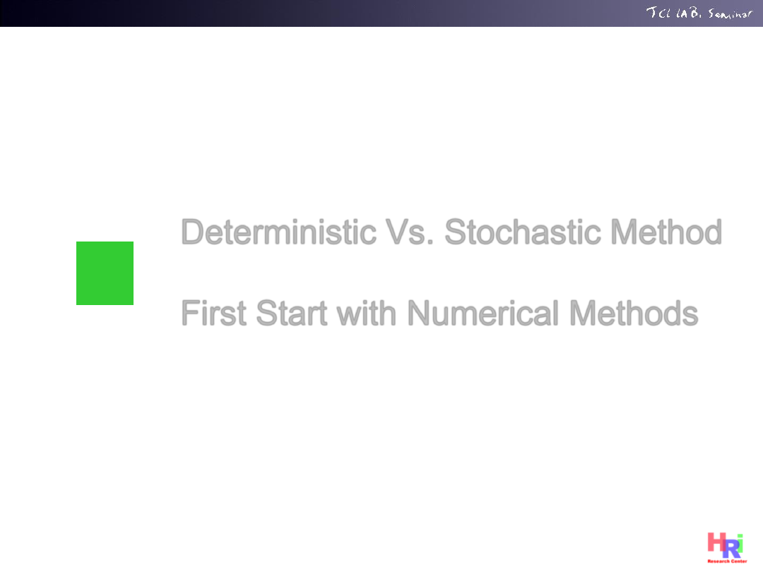Viewport: 763px width, 572px height.
Task: Click the word "Methods" ending the second line
Action: coord(633,313)
